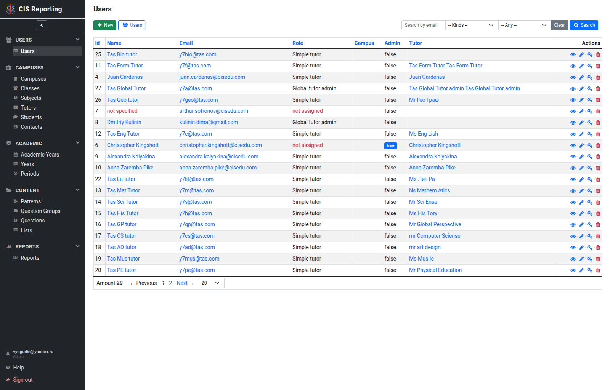
Task: Open Help in the sidebar
Action: coord(18,368)
